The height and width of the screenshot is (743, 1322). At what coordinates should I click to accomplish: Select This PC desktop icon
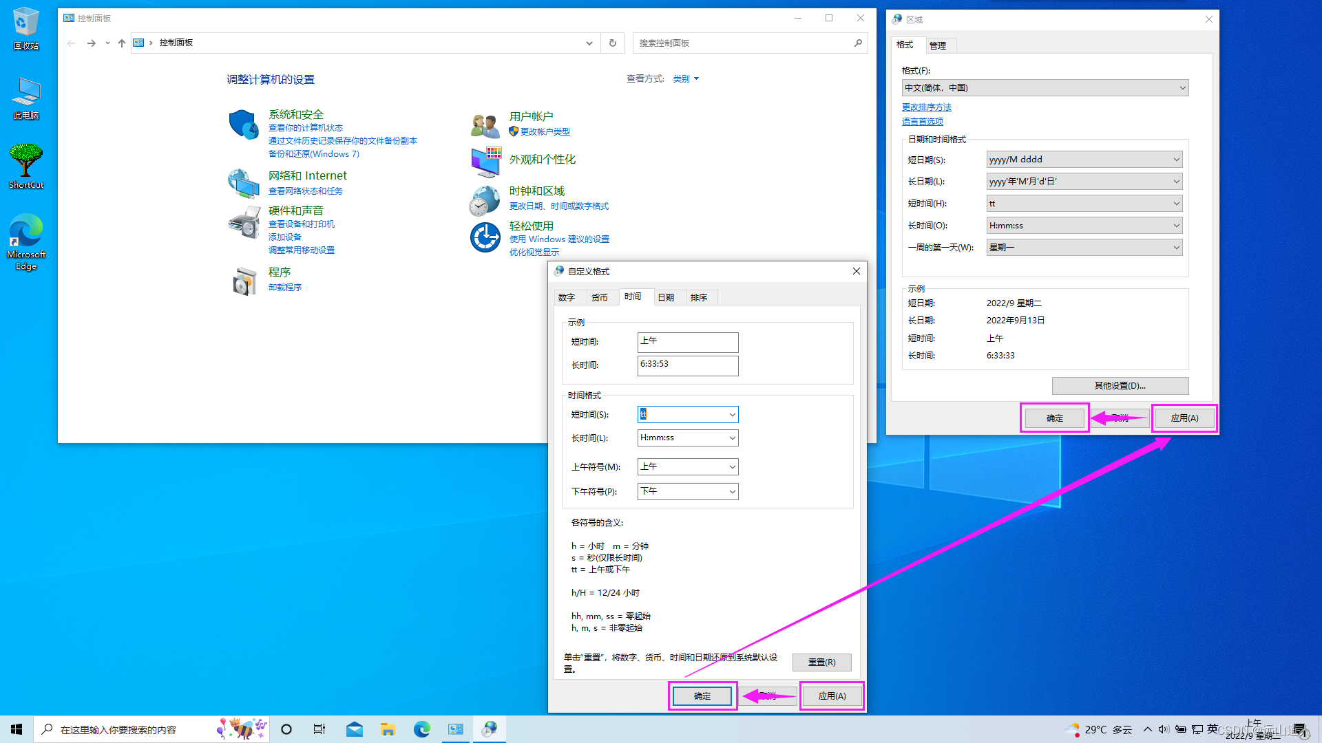26,98
